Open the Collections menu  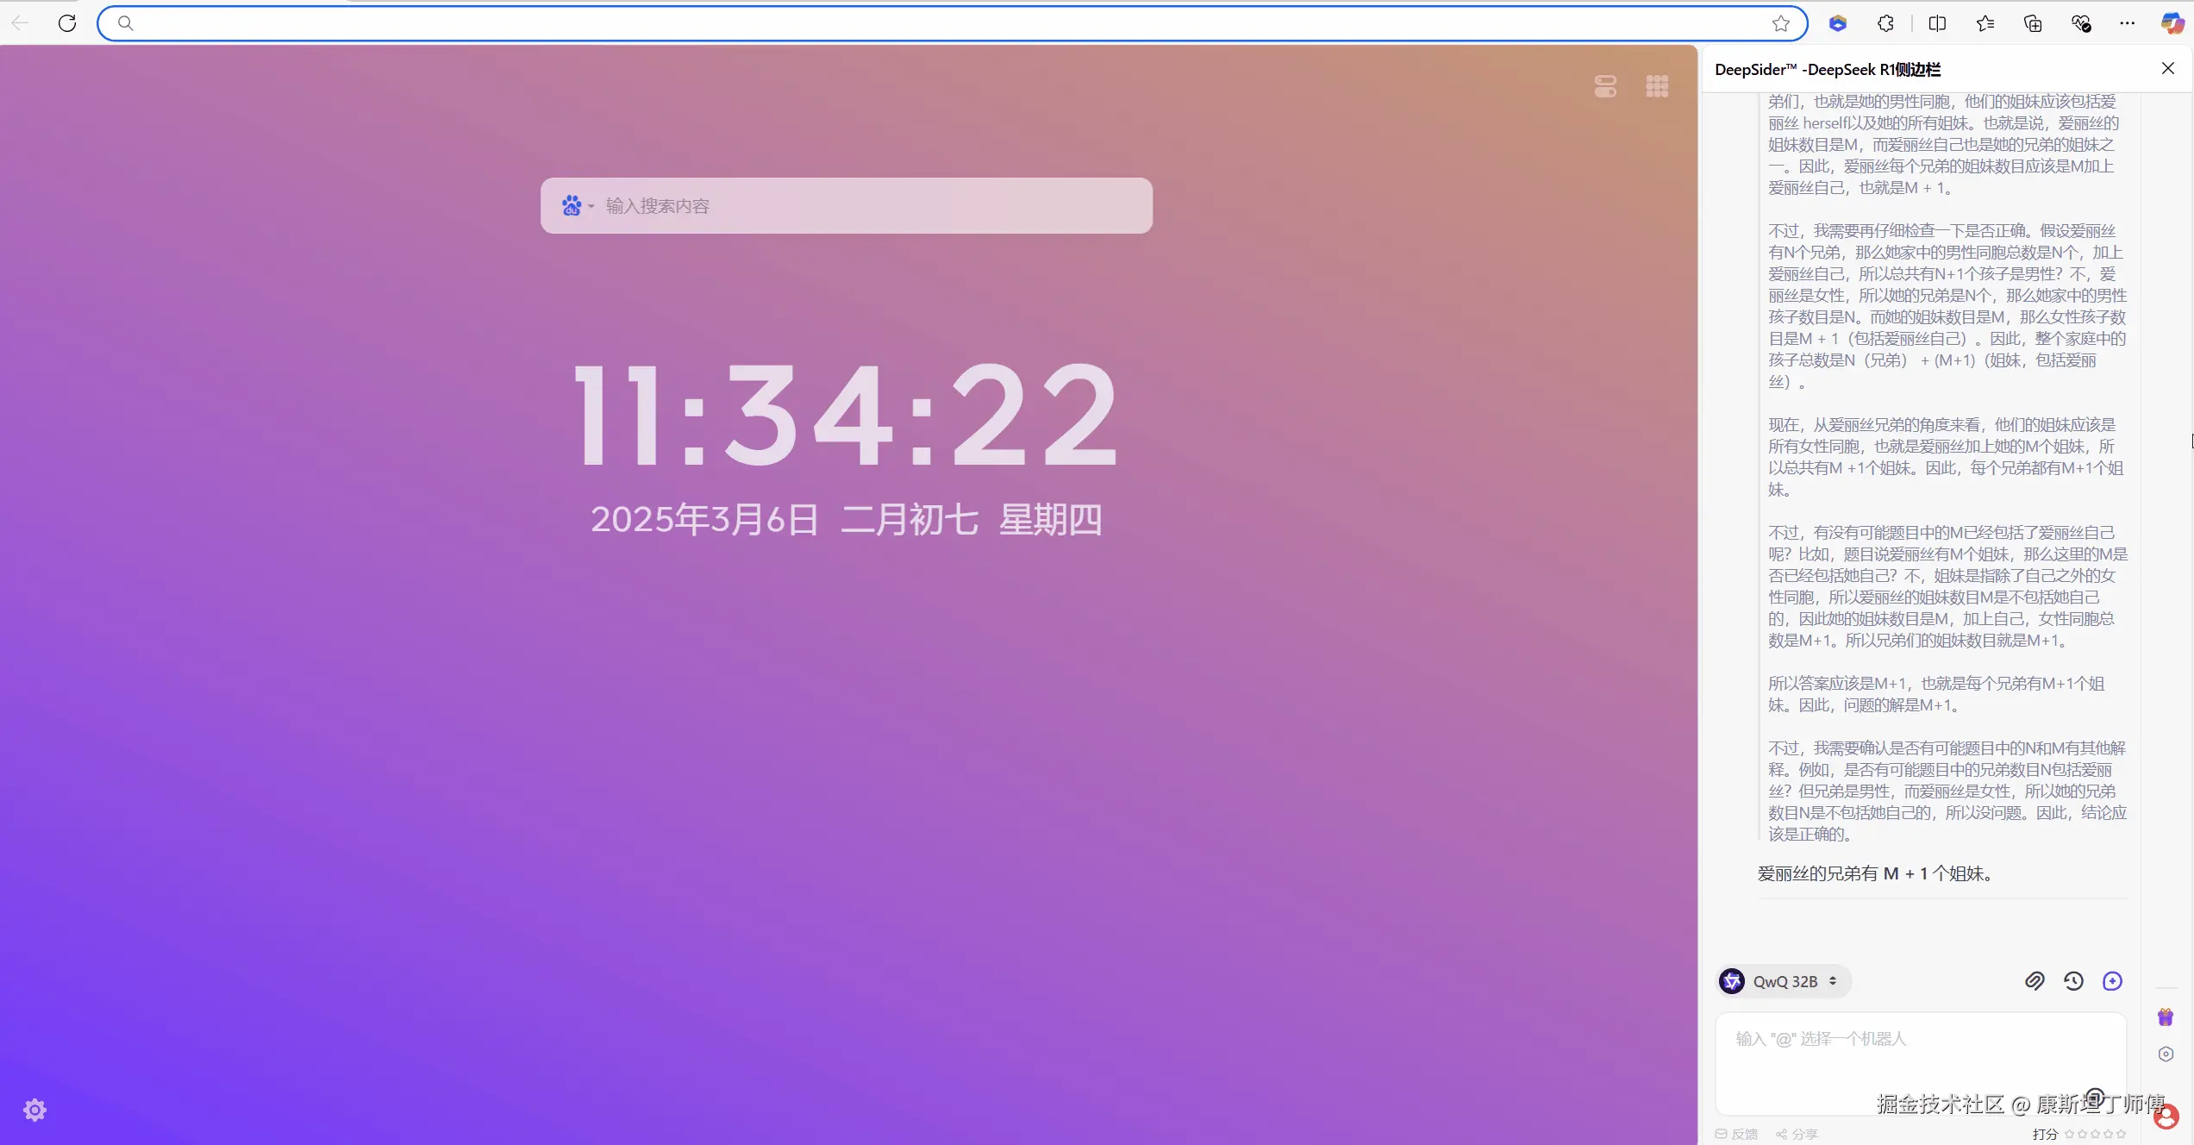(2032, 23)
